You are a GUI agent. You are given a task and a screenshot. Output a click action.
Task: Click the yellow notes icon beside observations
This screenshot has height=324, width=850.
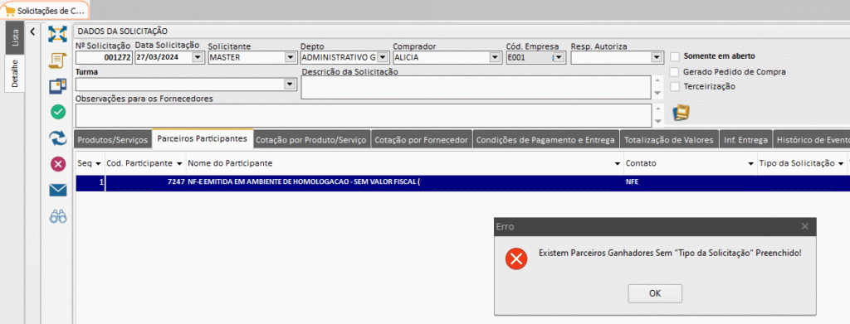[x=681, y=113]
